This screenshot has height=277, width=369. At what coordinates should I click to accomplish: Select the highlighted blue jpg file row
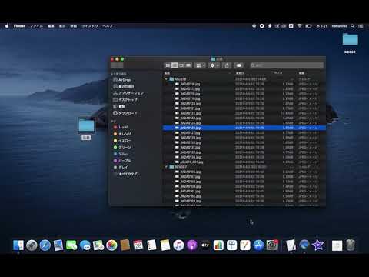(244, 128)
